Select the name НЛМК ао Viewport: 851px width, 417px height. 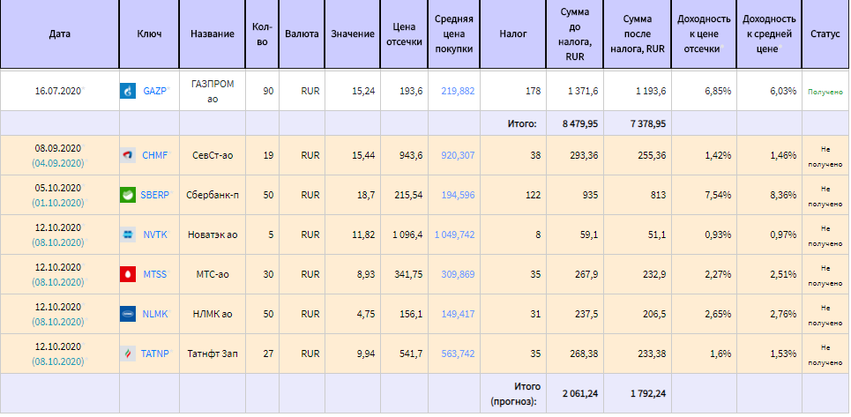(213, 314)
